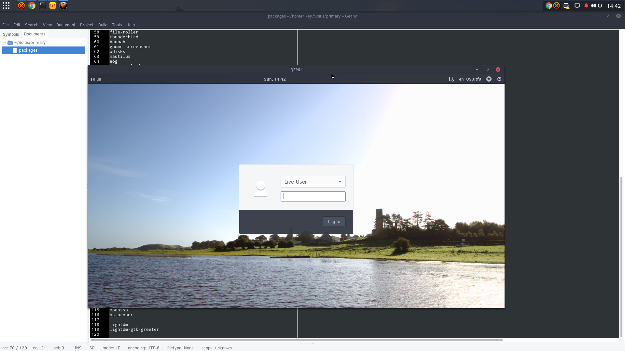The image size is (625, 351).
Task: Open the applications grid menu
Action: [x=6, y=6]
